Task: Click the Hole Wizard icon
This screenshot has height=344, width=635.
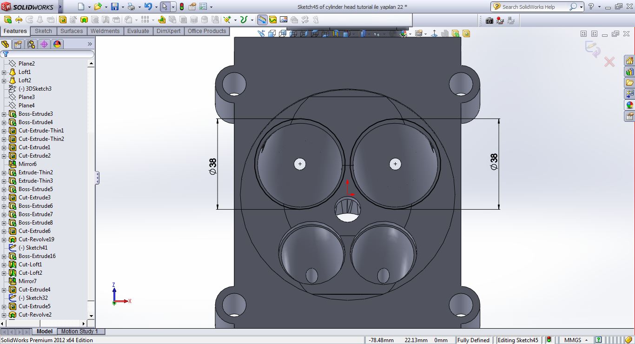Action: click(73, 20)
